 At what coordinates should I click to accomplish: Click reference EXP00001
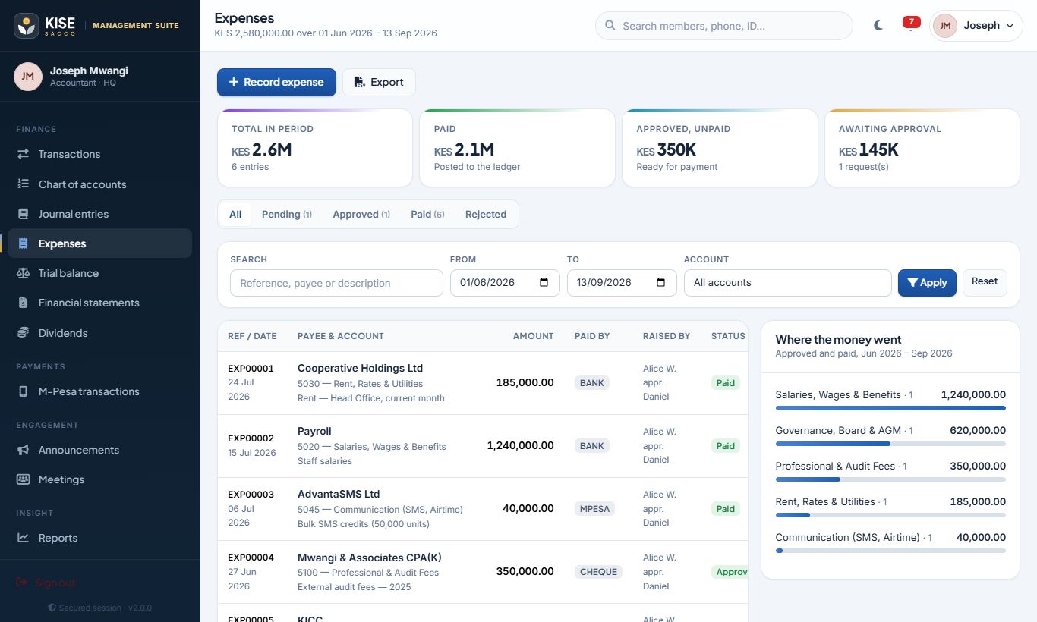(x=251, y=369)
